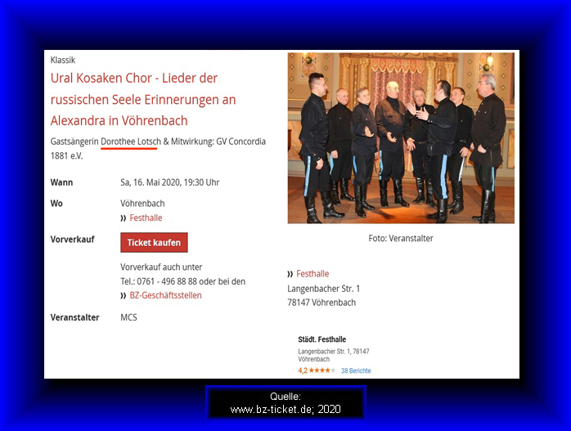This screenshot has height=431, width=571.
Task: Open the Festhalle link above Langenbacher Str. address
Action: pyautogui.click(x=312, y=274)
